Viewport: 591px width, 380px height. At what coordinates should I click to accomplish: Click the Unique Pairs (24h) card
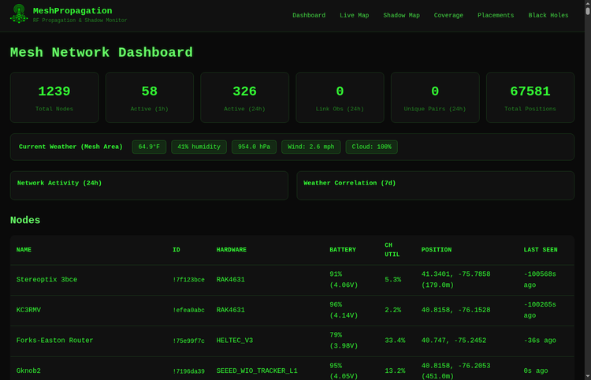(435, 98)
